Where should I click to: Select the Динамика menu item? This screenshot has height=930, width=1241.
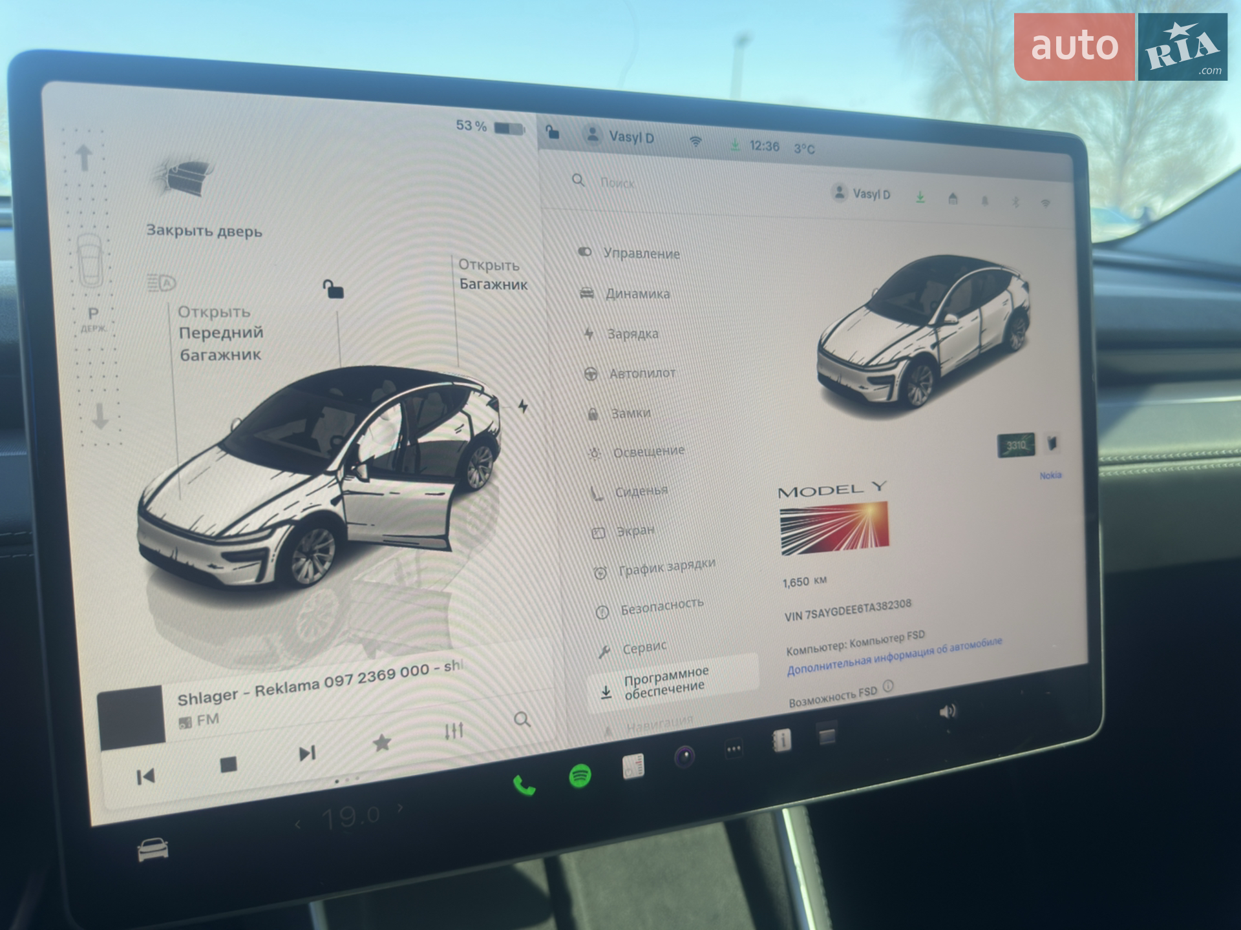click(625, 293)
